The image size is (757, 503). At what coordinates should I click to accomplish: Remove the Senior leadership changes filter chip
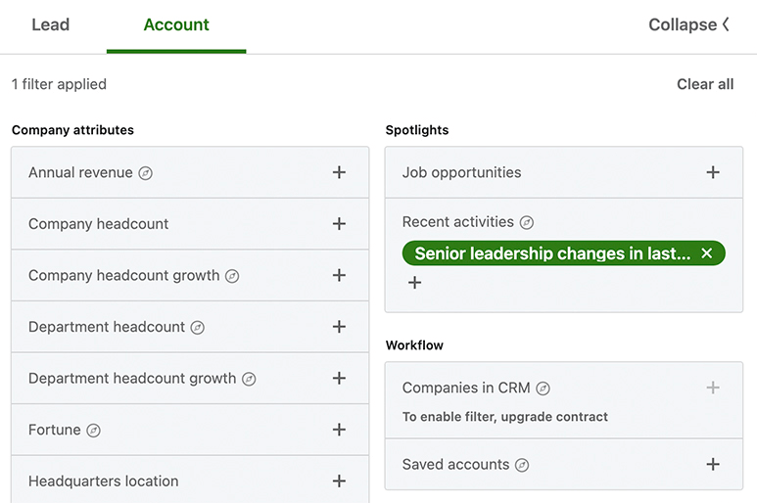[x=706, y=253]
